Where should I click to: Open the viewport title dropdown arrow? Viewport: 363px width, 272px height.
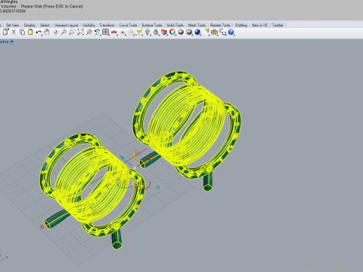(12, 42)
